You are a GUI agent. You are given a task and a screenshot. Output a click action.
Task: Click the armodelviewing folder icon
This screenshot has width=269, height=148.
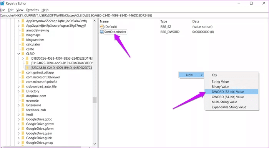pyautogui.click(x=23, y=30)
